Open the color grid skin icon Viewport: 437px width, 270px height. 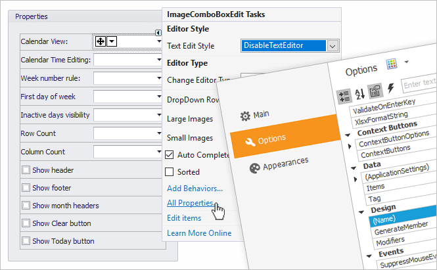pyautogui.click(x=391, y=64)
